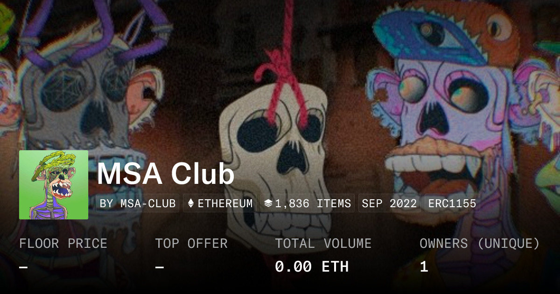This screenshot has width=560, height=294.
Task: Click the 1,836 ITEMS badge
Action: (308, 203)
